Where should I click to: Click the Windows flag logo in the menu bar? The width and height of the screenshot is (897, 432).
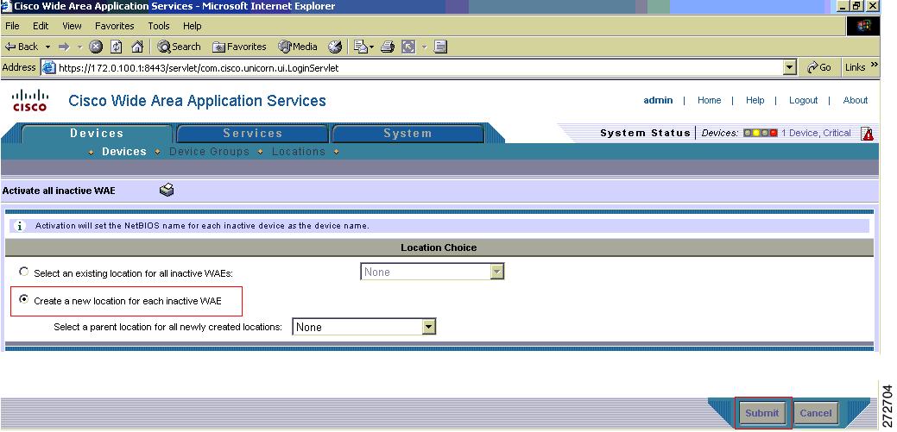[863, 26]
